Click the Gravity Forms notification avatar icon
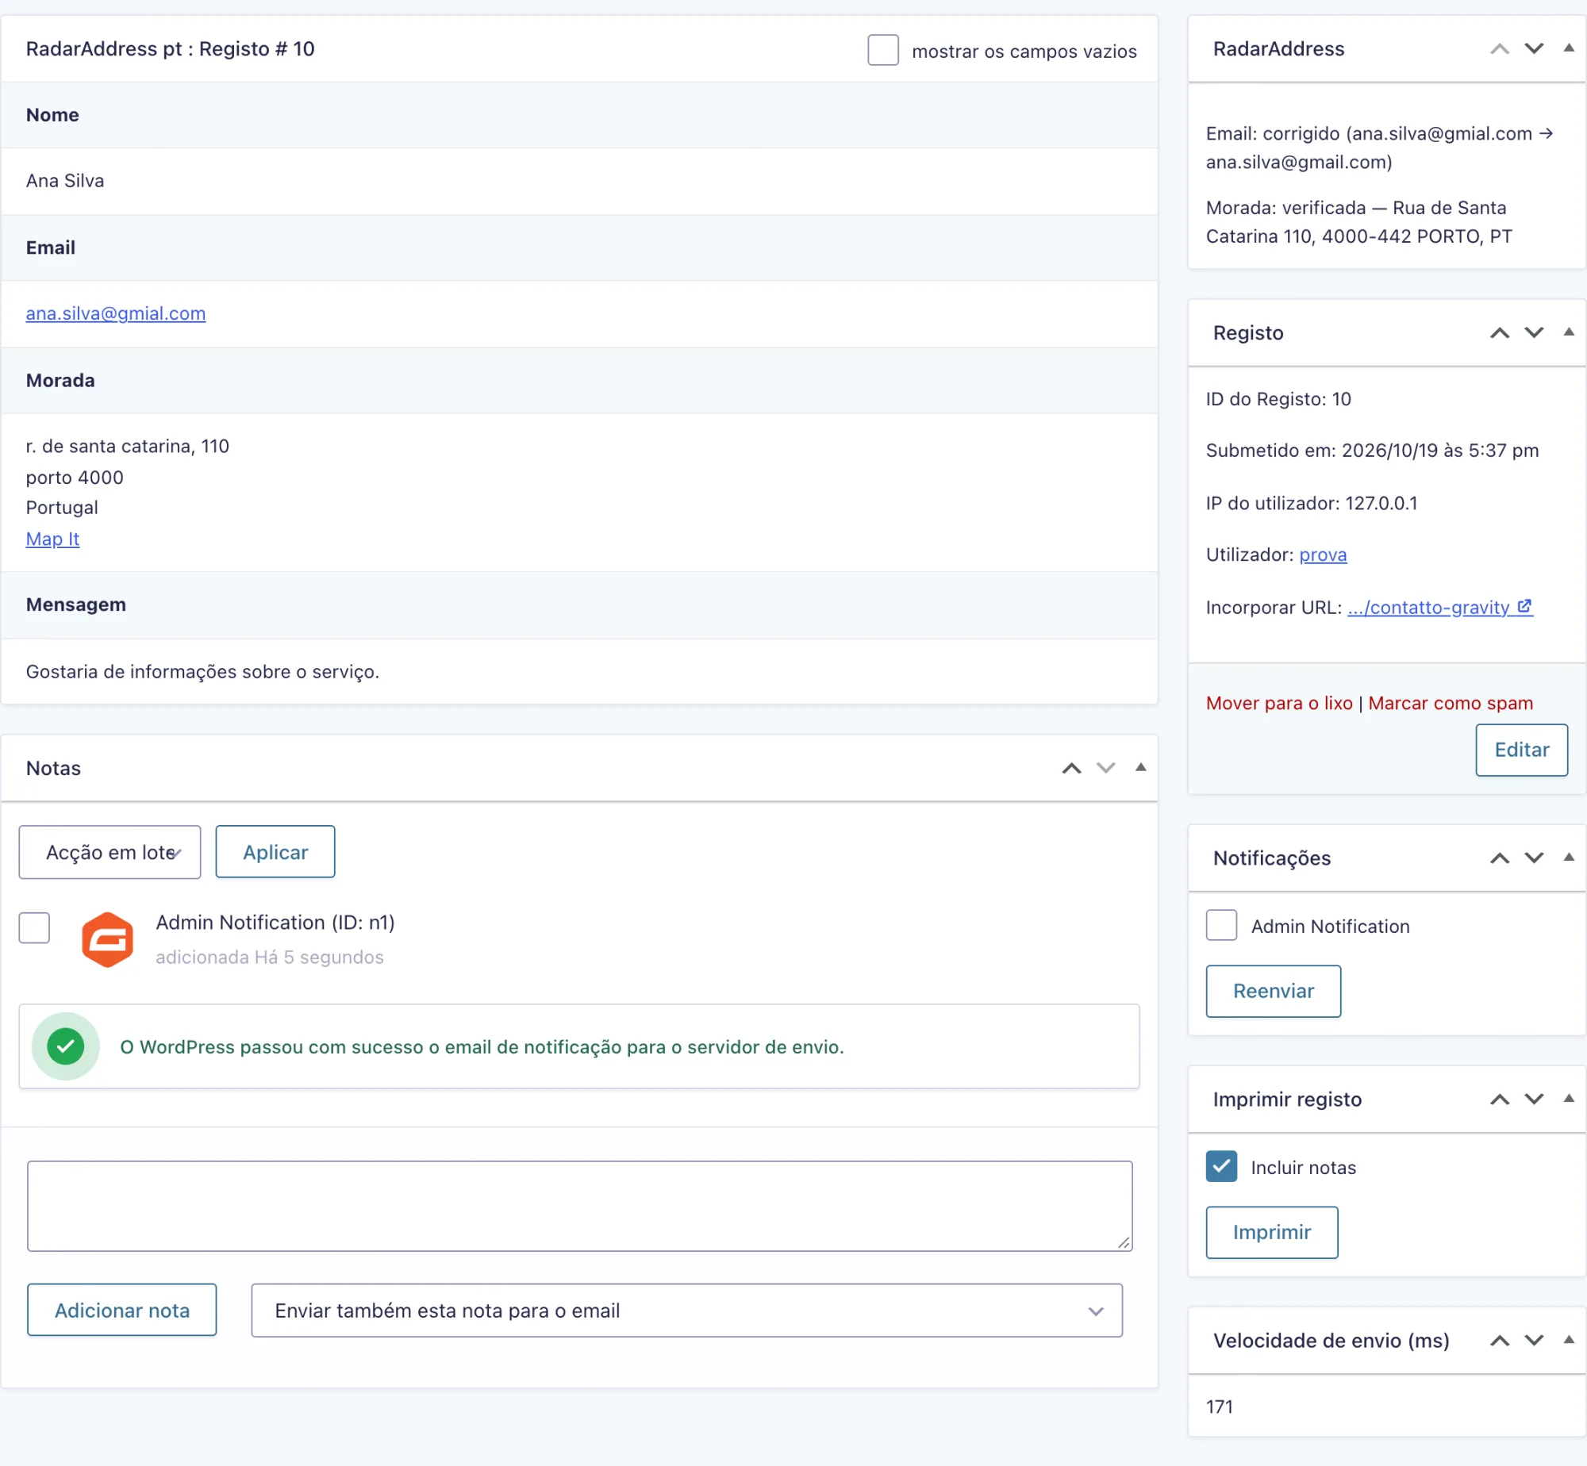This screenshot has height=1466, width=1587. point(107,939)
